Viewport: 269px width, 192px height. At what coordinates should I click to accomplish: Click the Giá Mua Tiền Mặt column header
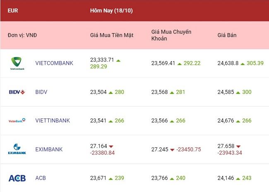(x=112, y=35)
